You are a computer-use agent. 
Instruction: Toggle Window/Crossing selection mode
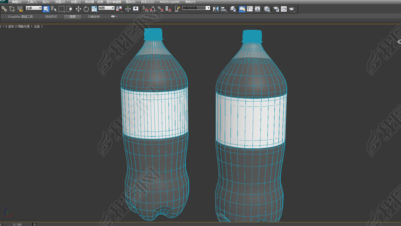tap(69, 9)
